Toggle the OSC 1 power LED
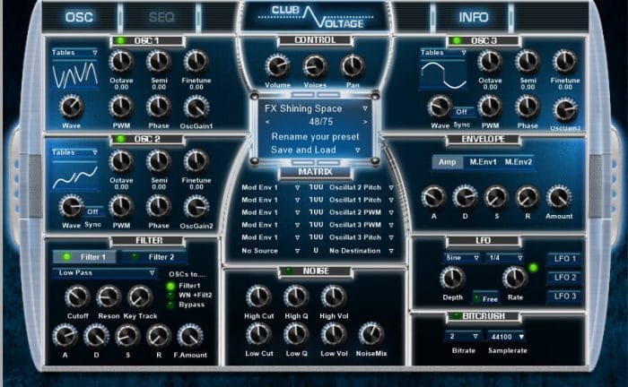The height and width of the screenshot is (387, 628). click(119, 40)
